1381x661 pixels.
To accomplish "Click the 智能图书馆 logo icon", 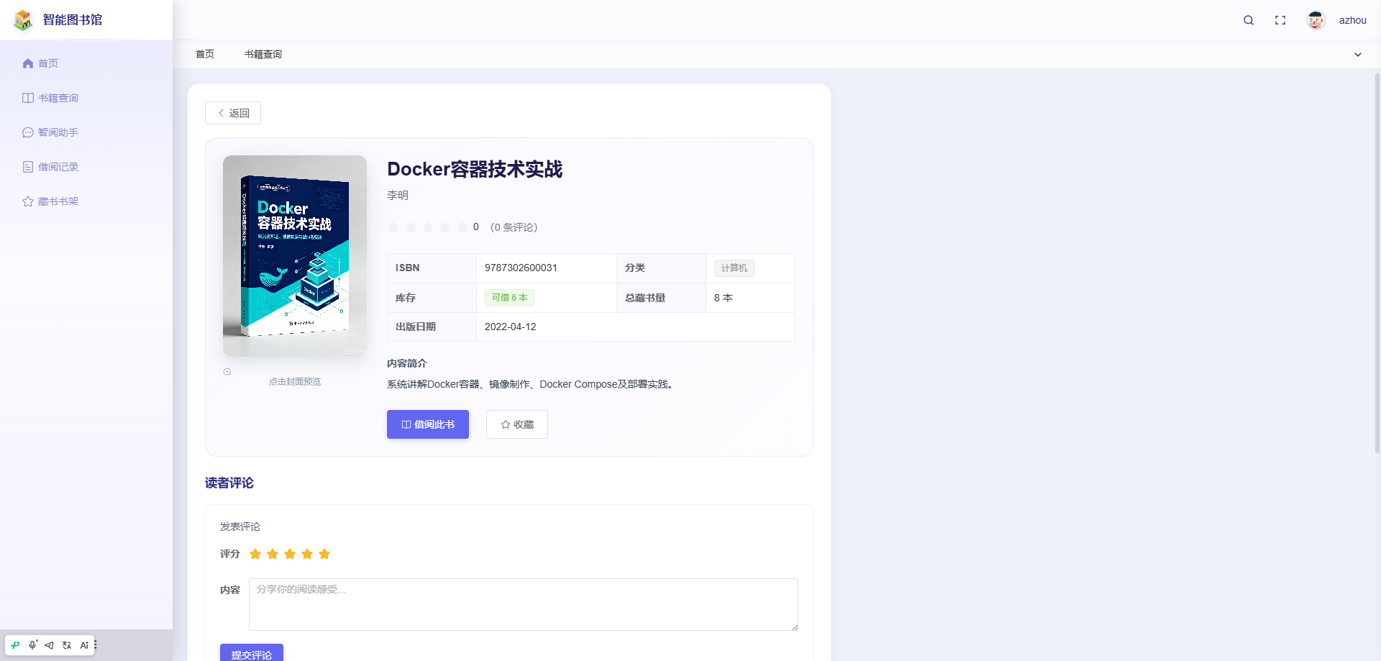I will 23,20.
